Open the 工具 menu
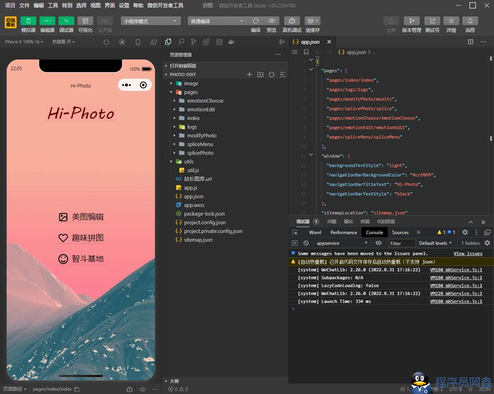Screen dimensions: 494x394 click(53, 5)
